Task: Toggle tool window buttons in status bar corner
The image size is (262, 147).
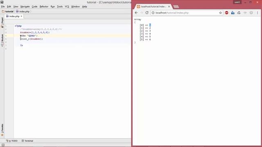Action: point(3,145)
